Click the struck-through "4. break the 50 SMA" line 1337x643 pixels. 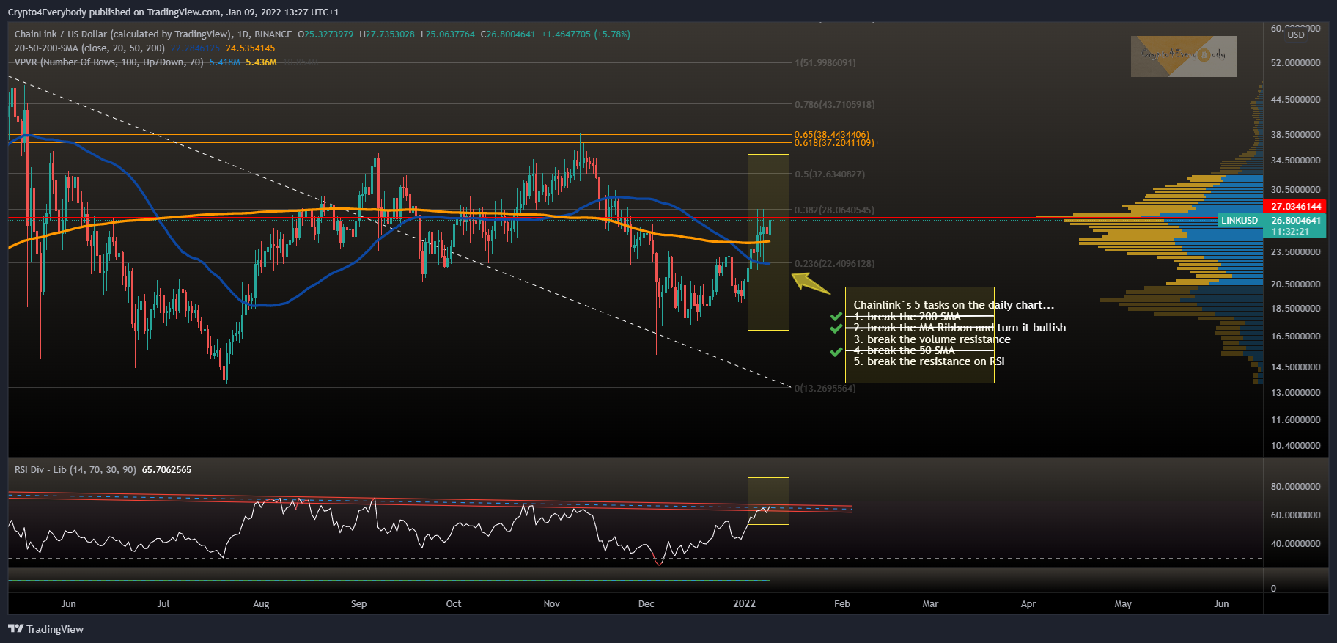(x=904, y=350)
